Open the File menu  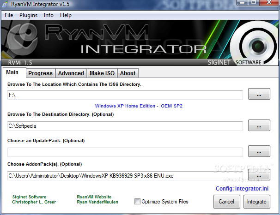pos(9,15)
